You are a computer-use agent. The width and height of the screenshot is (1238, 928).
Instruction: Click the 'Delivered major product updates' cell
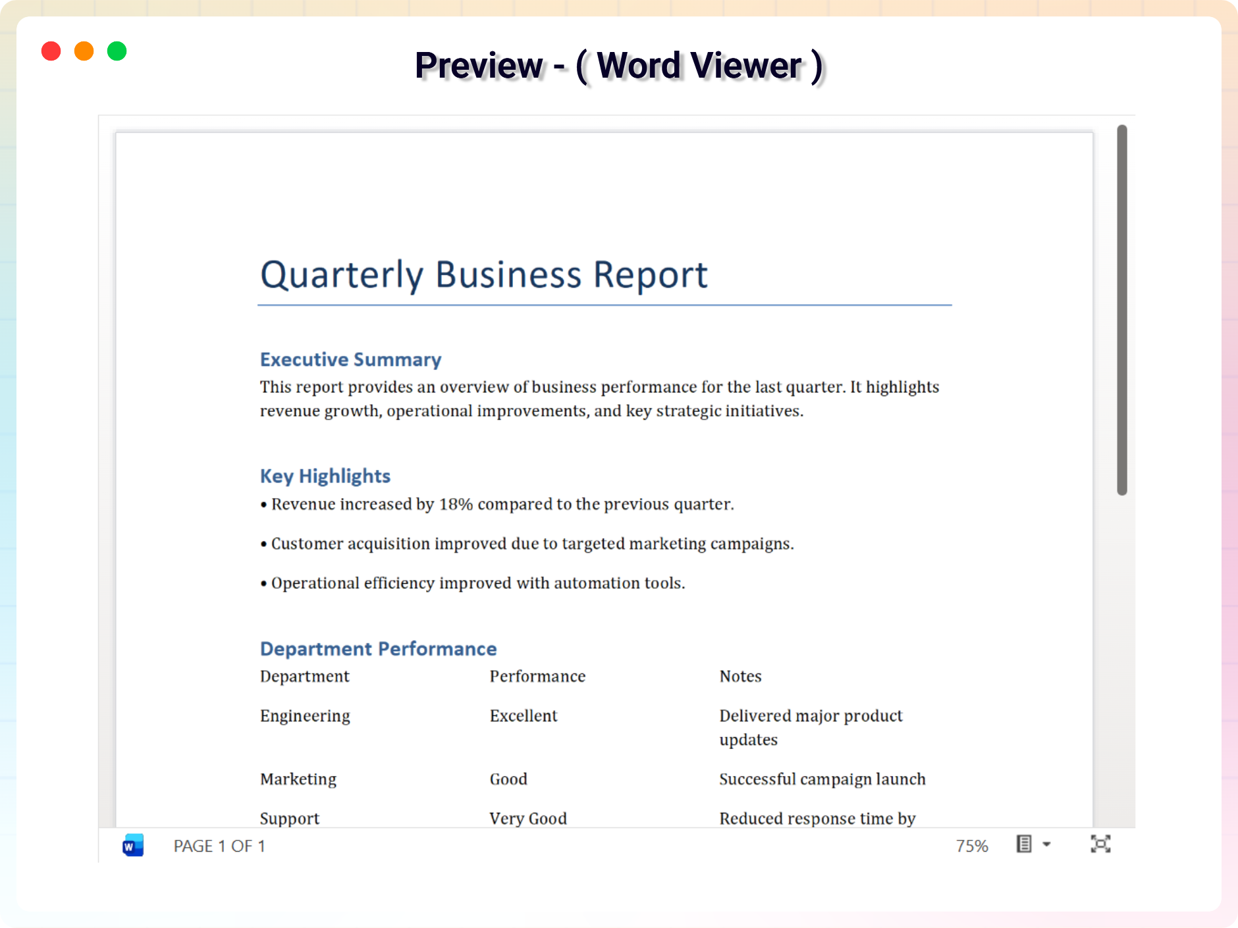[811, 728]
